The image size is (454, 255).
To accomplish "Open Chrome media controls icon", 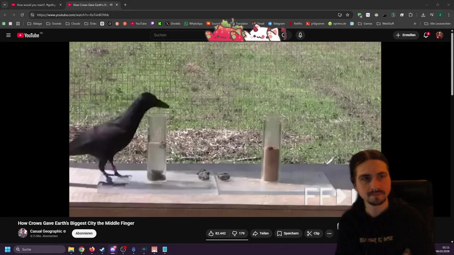I will [x=432, y=15].
